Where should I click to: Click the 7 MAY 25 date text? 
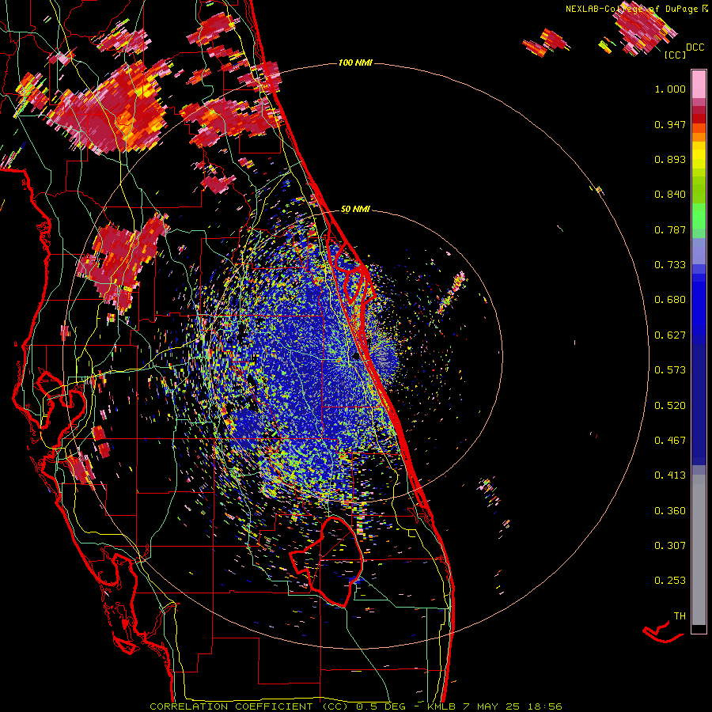click(492, 706)
